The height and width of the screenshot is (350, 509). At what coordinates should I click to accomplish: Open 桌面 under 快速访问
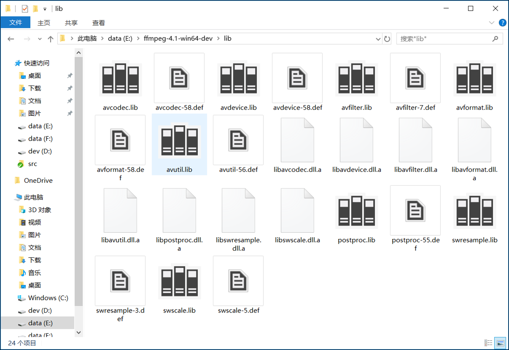pyautogui.click(x=35, y=76)
